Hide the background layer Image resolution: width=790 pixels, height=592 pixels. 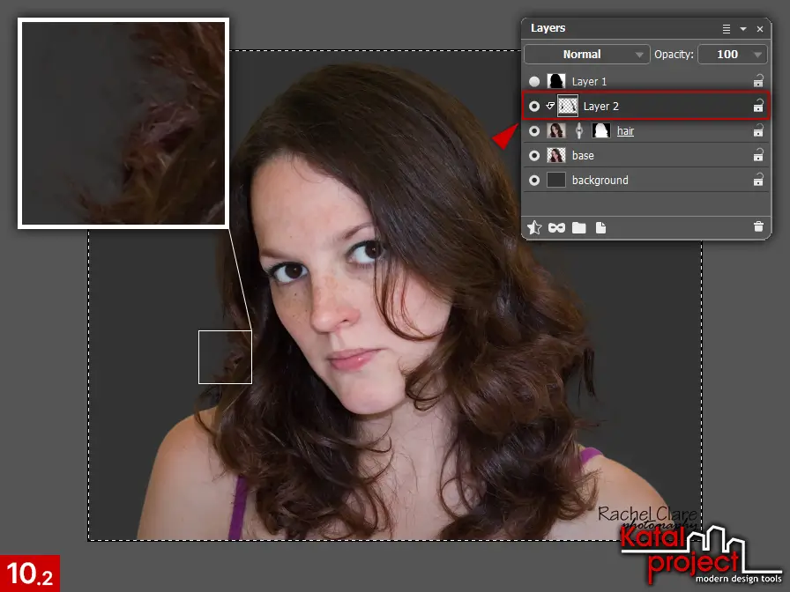[534, 180]
